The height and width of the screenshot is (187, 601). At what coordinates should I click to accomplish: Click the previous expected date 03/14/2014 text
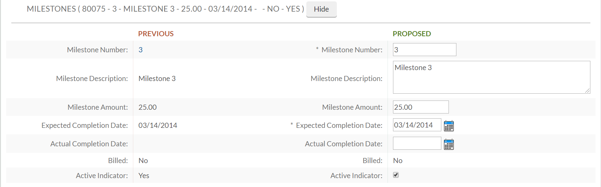coord(158,125)
